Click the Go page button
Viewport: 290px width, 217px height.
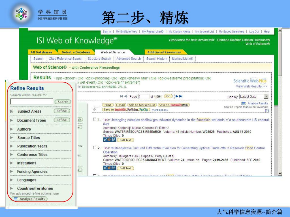point(168,96)
